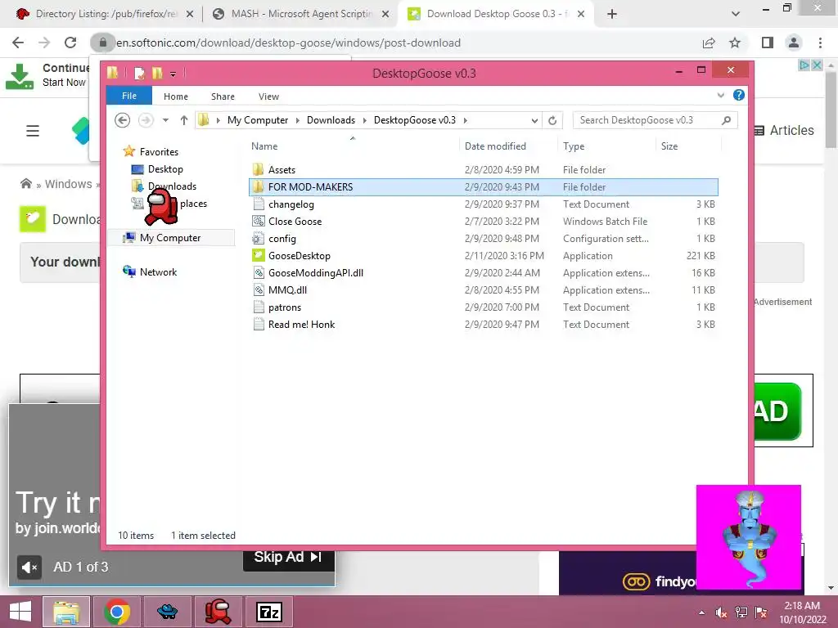Viewport: 838px width, 628px height.
Task: Bookmark this page with the star
Action: pos(735,43)
